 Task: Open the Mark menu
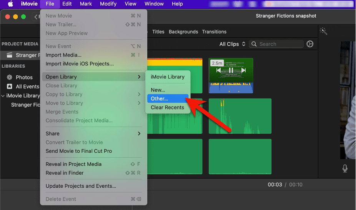86,4
